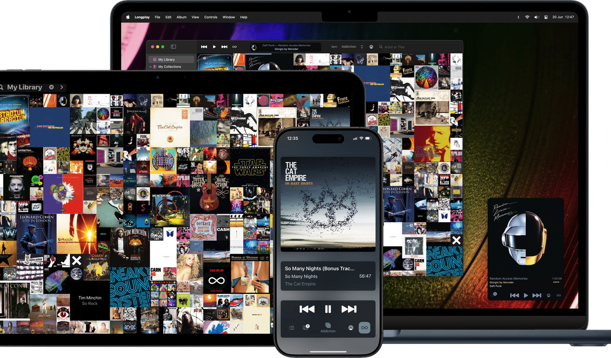
Task: Go to previous track on the iPhone
Action: pos(307,309)
